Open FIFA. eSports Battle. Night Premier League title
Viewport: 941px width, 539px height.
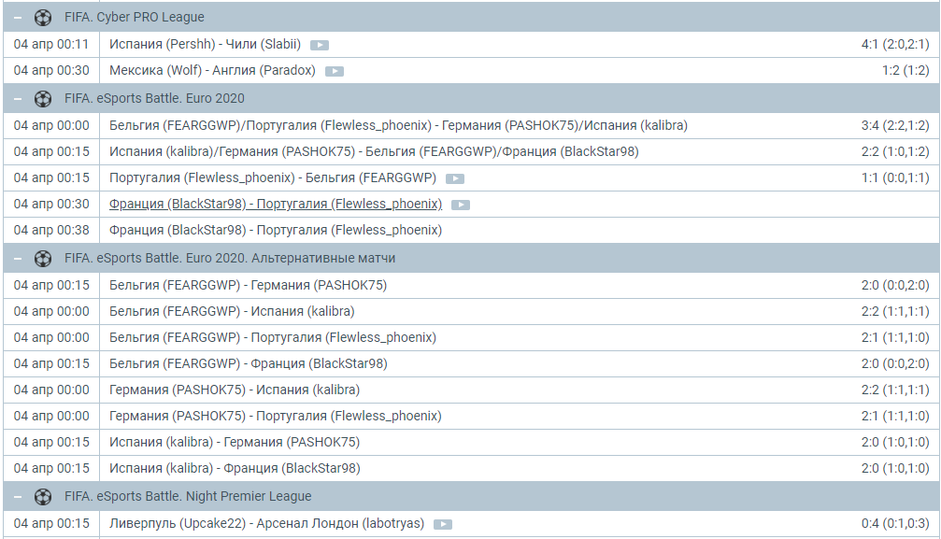(188, 496)
